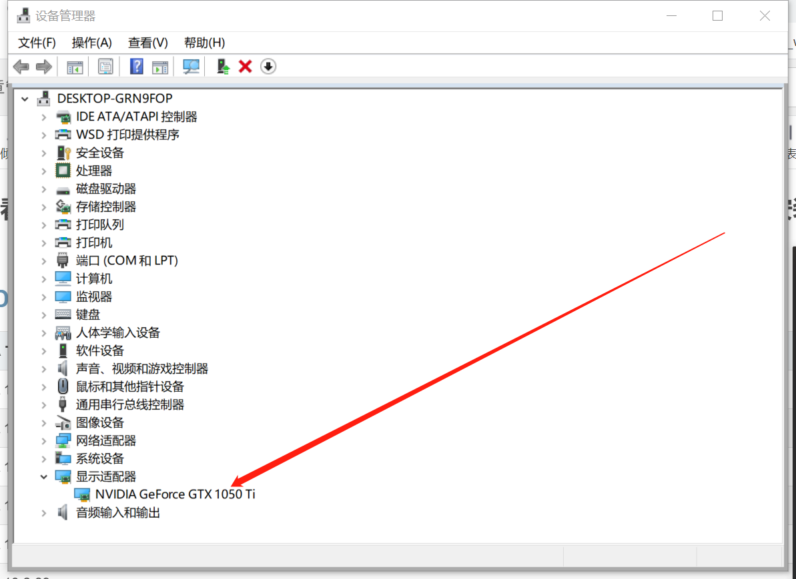Select the 打印机 label

[x=94, y=243]
